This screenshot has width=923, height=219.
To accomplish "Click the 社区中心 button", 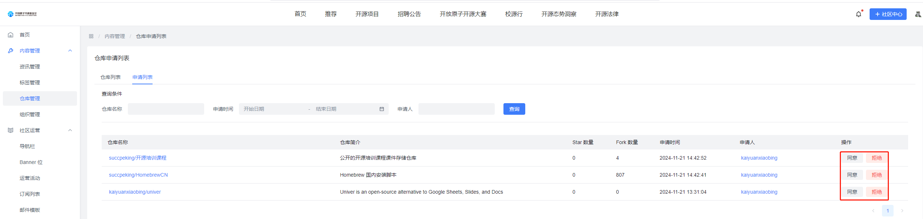I will pyautogui.click(x=888, y=14).
